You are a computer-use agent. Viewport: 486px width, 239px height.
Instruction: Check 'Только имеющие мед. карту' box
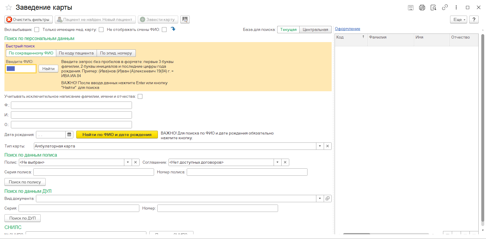click(101, 30)
